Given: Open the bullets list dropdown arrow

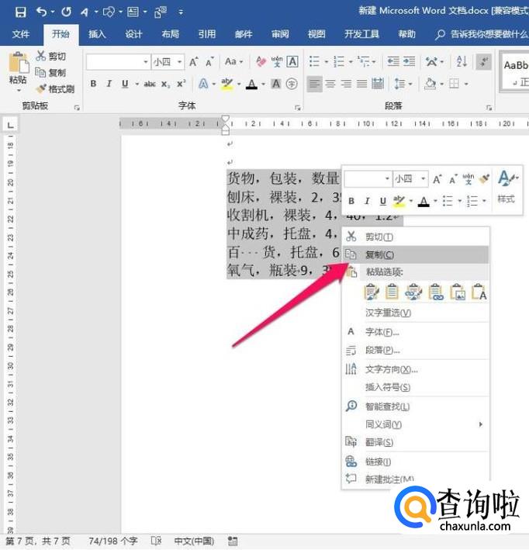Looking at the screenshot, I should point(327,62).
